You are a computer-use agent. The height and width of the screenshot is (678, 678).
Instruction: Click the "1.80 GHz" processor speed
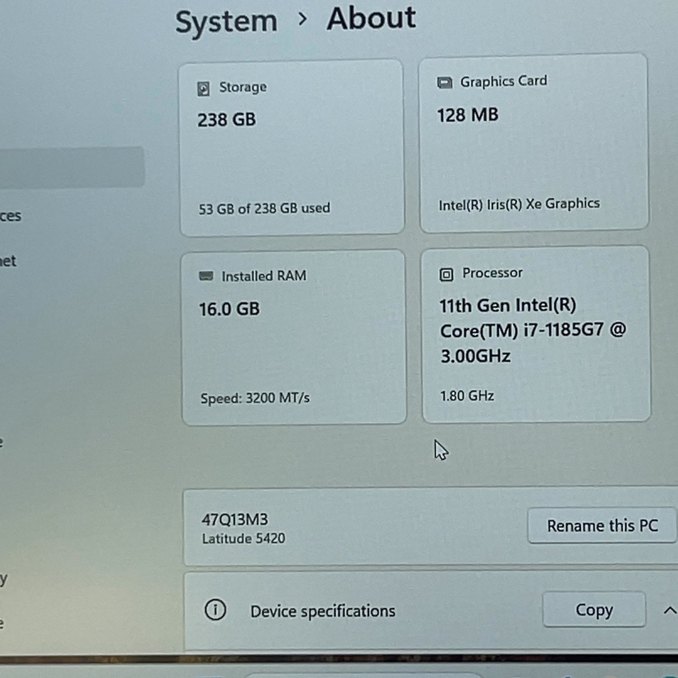click(467, 396)
